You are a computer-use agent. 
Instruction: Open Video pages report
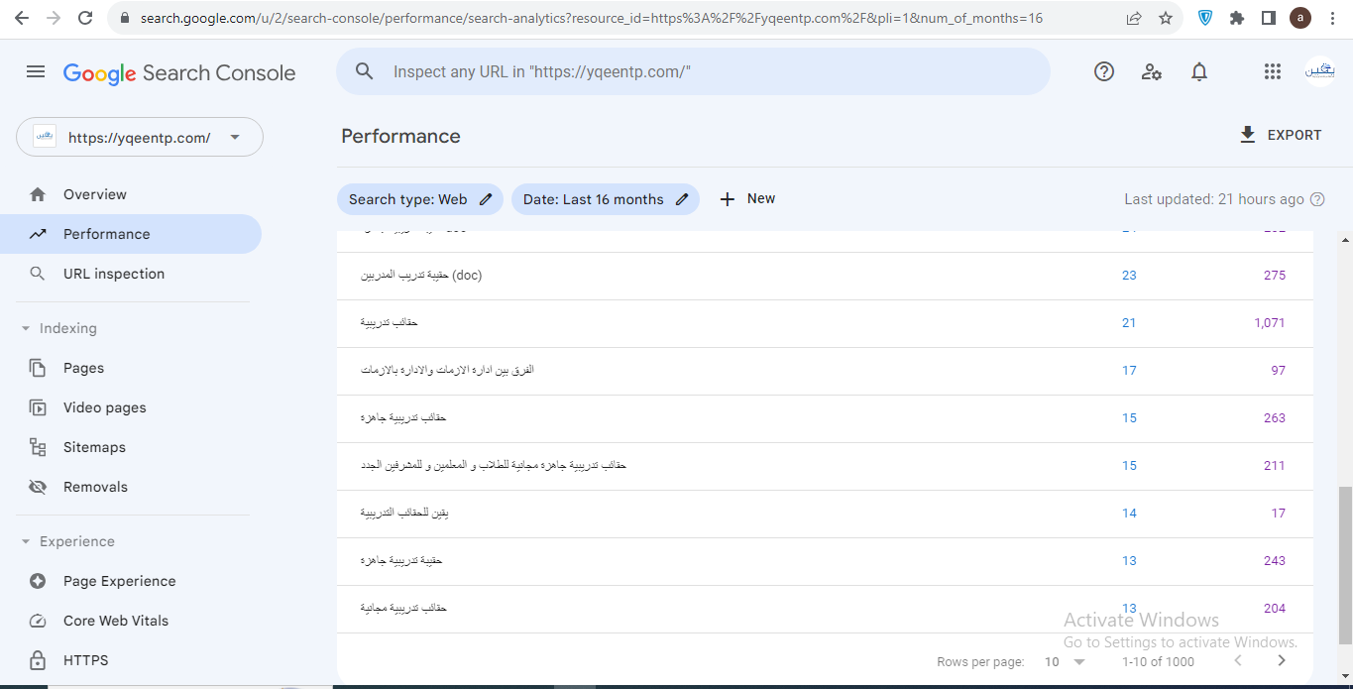[131, 407]
